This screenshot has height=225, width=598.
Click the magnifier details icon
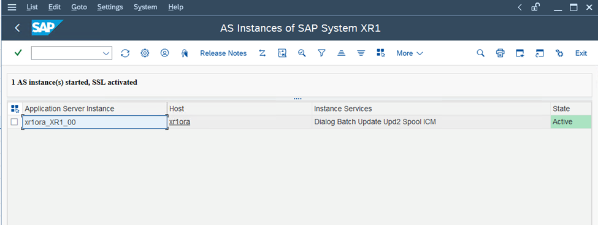click(x=302, y=53)
